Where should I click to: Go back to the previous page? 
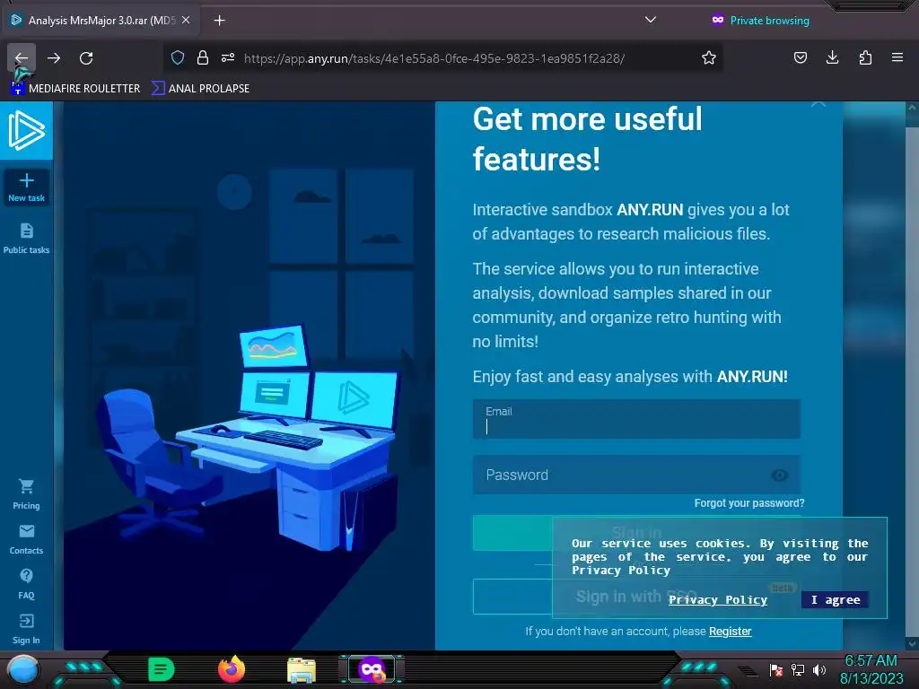[x=22, y=58]
